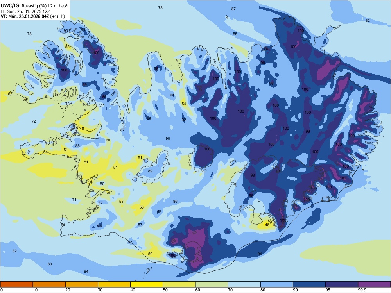Click the humidity value '96' on the map
The image size is (391, 293).
click(x=271, y=84)
